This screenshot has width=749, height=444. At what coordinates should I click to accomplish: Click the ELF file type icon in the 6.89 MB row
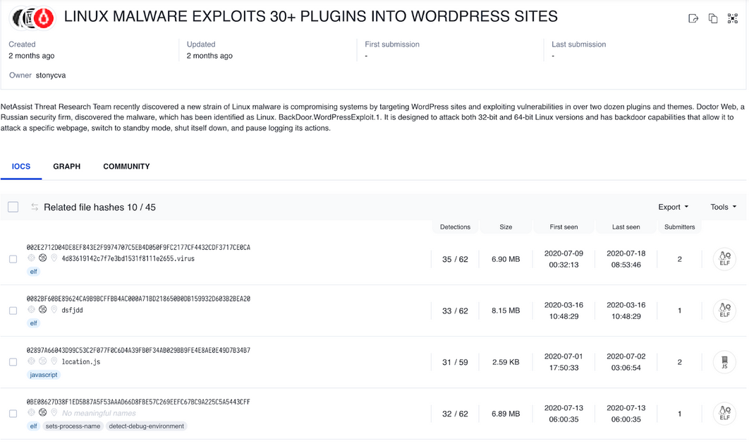tap(724, 414)
